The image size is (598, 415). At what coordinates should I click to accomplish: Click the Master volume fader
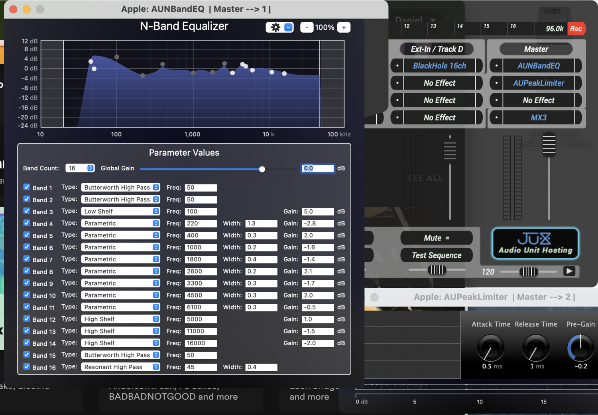(x=549, y=144)
